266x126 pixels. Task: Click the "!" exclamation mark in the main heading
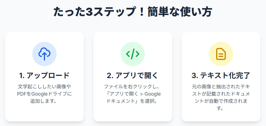pos(141,12)
